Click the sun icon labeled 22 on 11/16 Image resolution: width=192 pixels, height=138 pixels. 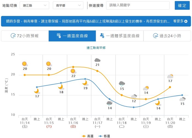[73, 71]
